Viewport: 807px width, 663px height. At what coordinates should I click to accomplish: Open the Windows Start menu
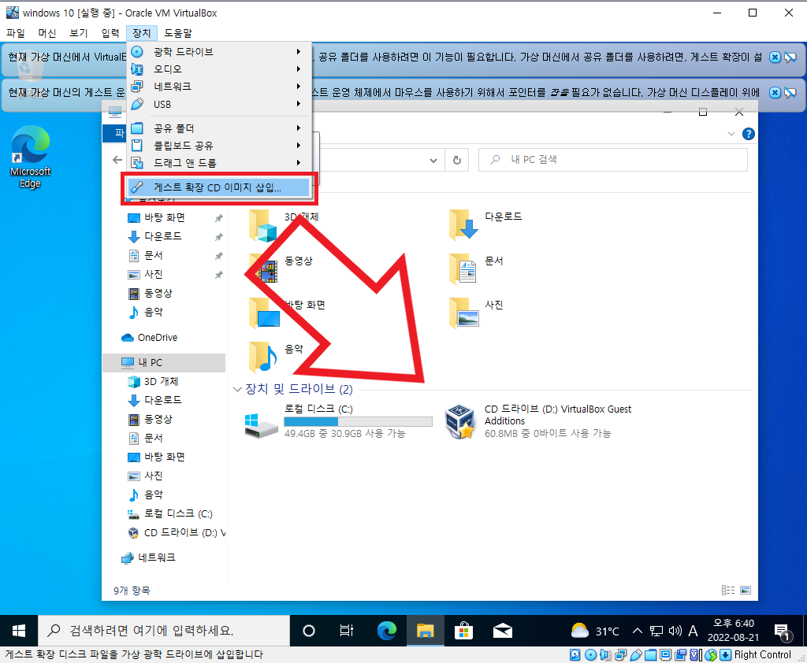[x=19, y=631]
